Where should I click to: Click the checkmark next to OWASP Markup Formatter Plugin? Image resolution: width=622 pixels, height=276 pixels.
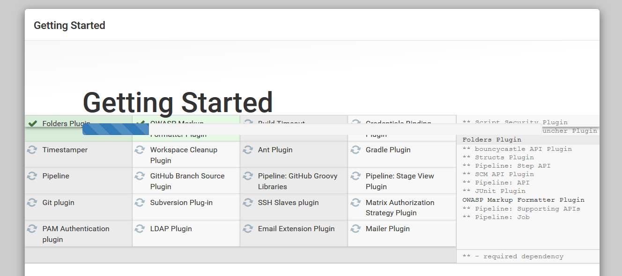[140, 123]
